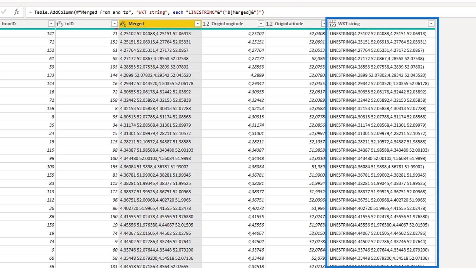Click the fx formula icon

point(17,12)
